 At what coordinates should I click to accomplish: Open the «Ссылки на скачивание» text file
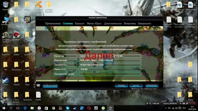[x=191, y=22]
